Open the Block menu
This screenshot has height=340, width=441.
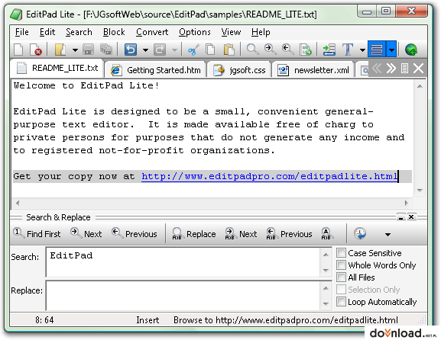[114, 32]
